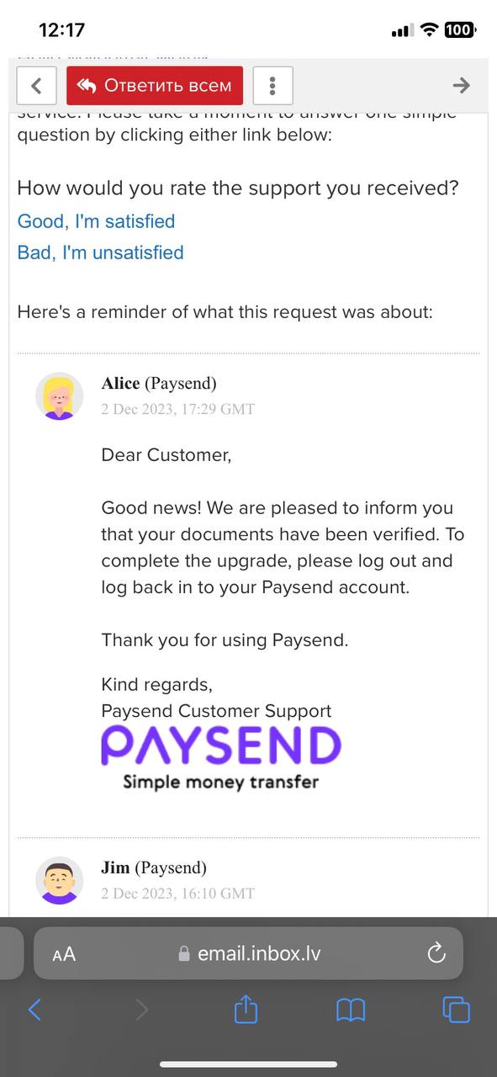Click the Ответить всем reply-all button

[155, 85]
